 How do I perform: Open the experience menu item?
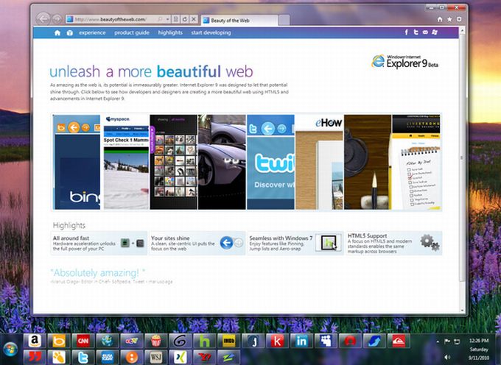pyautogui.click(x=92, y=32)
